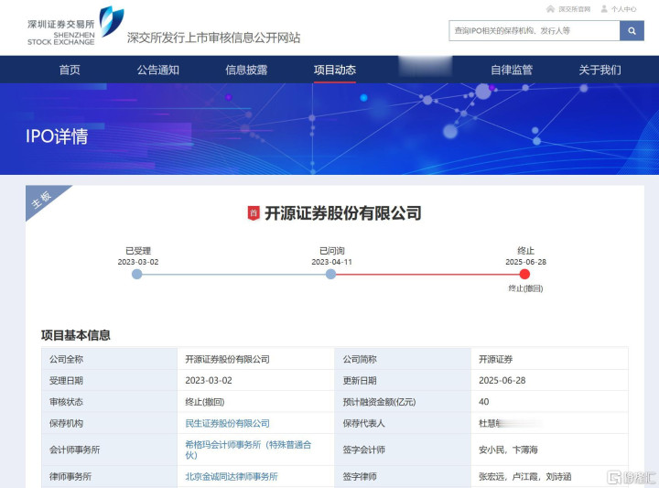Click the 已受理 timeline node
The width and height of the screenshot is (659, 488).
137,275
